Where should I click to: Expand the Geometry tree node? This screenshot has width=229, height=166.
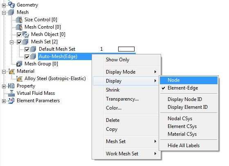click(x=4, y=5)
